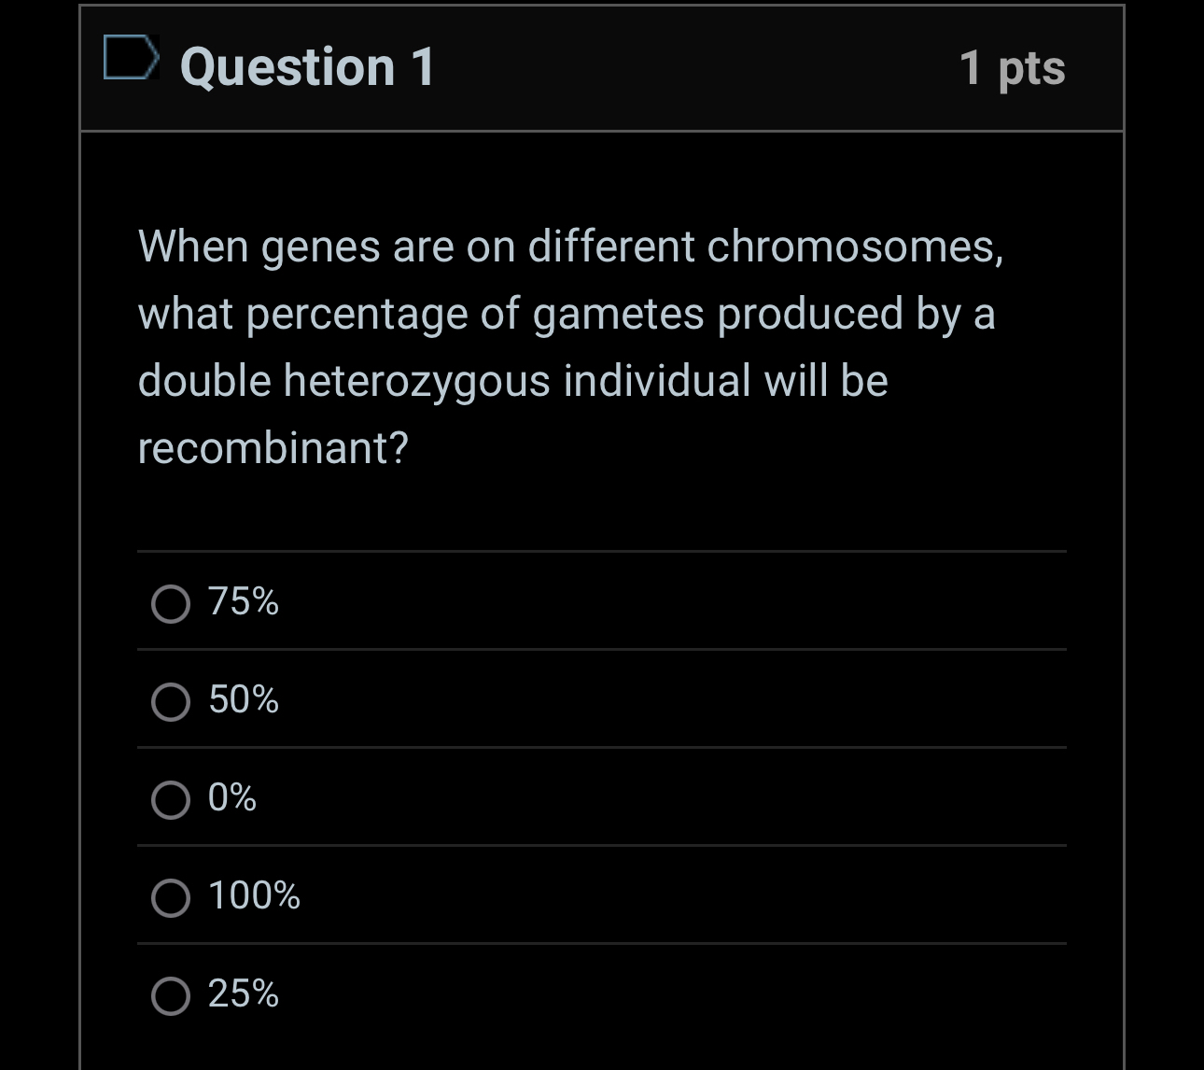The image size is (1204, 1070).
Task: Click the 50% answer text label
Action: coord(243,702)
